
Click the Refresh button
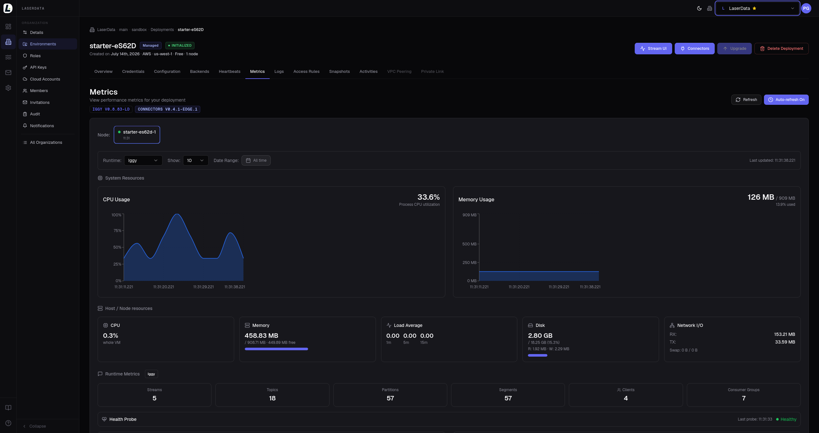[746, 100]
